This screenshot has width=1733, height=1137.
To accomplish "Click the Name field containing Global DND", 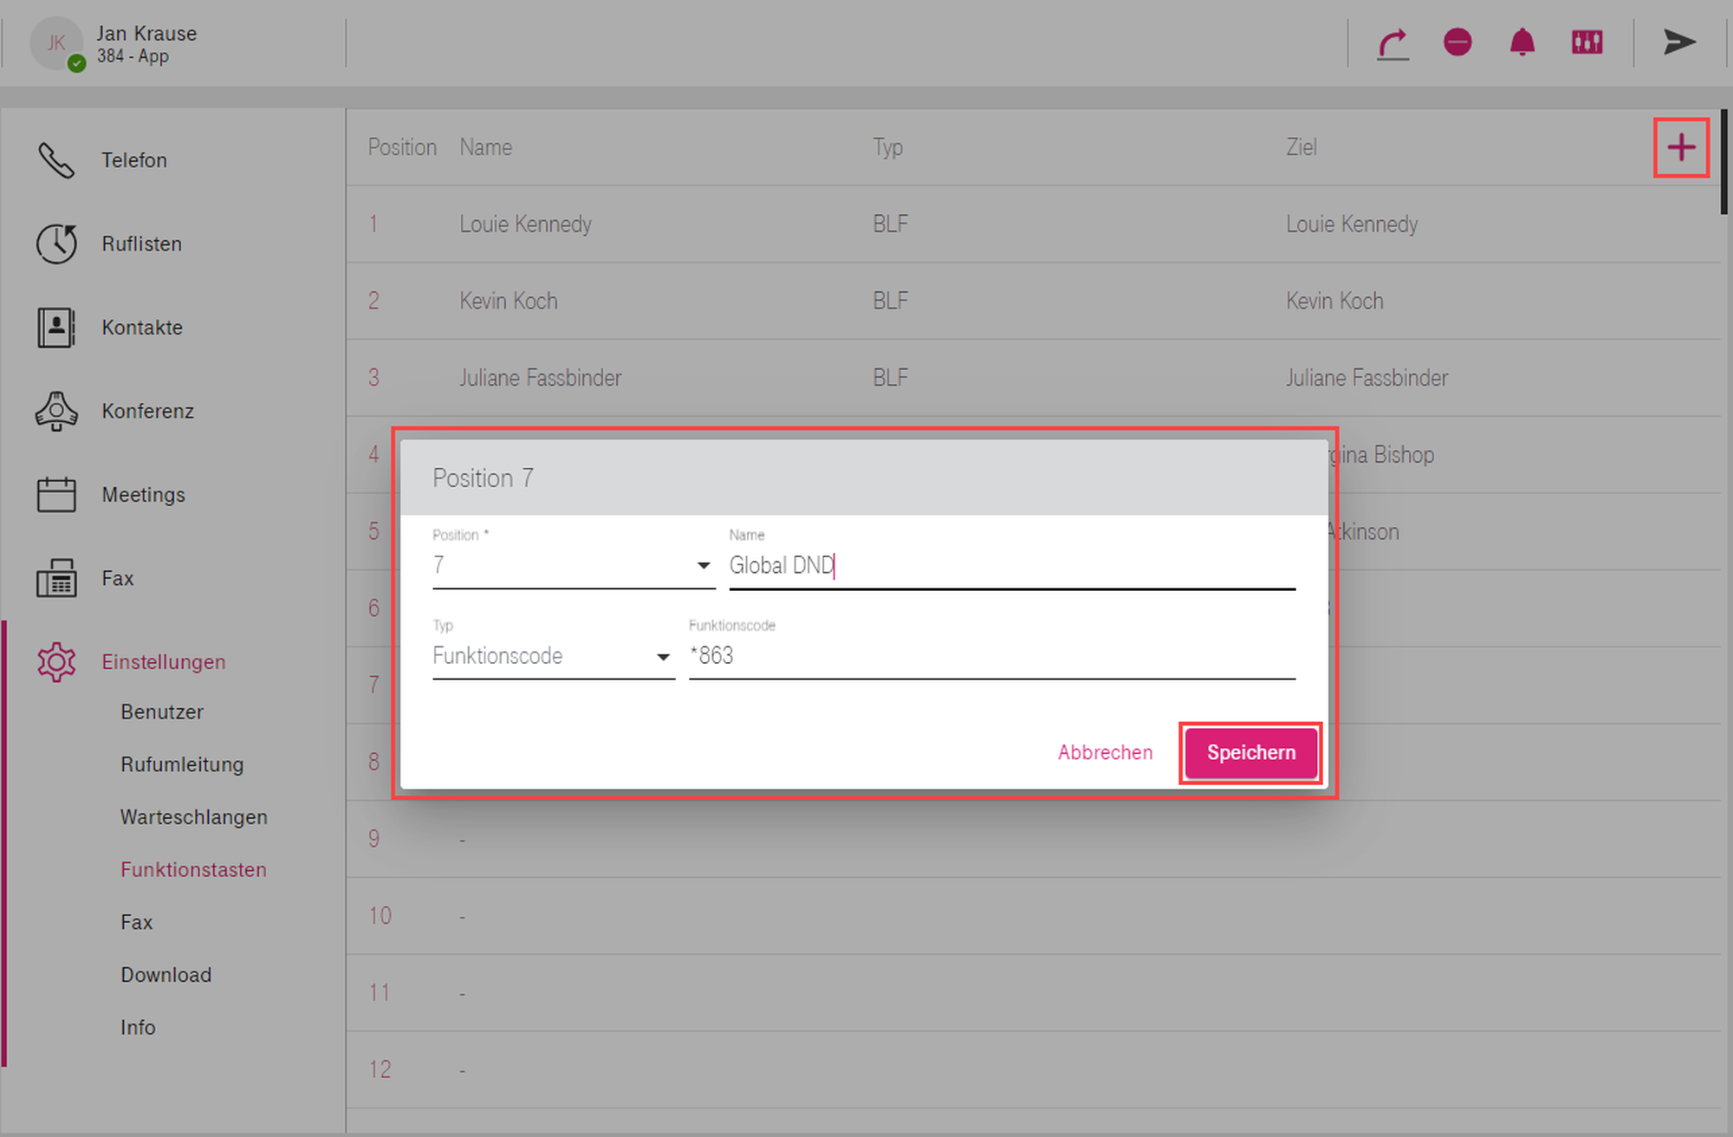I will (1011, 566).
